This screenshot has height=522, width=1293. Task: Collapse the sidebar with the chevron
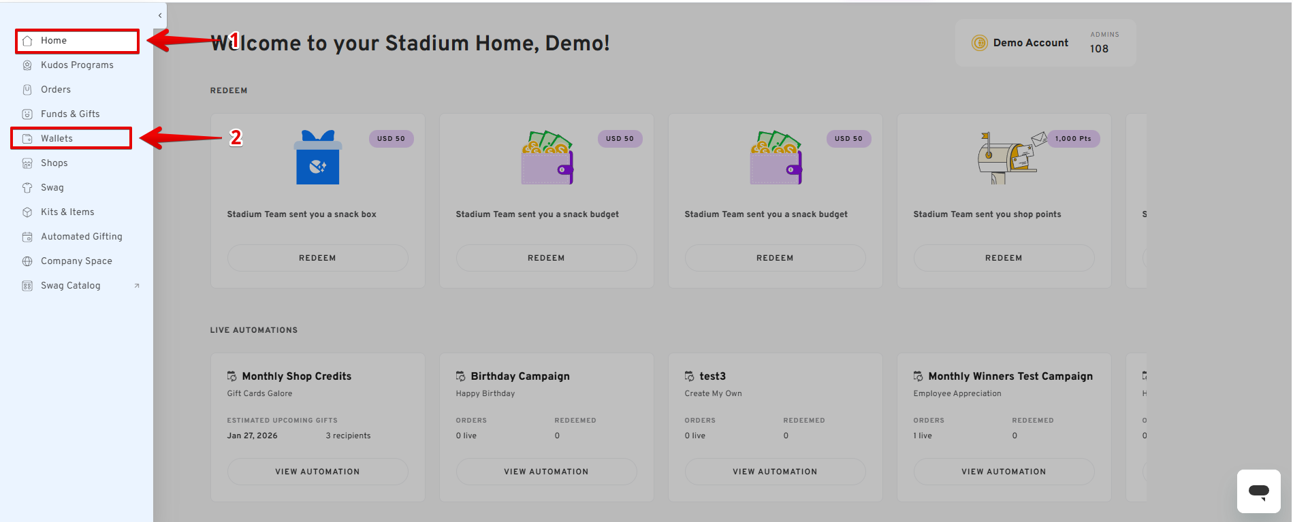click(x=160, y=16)
